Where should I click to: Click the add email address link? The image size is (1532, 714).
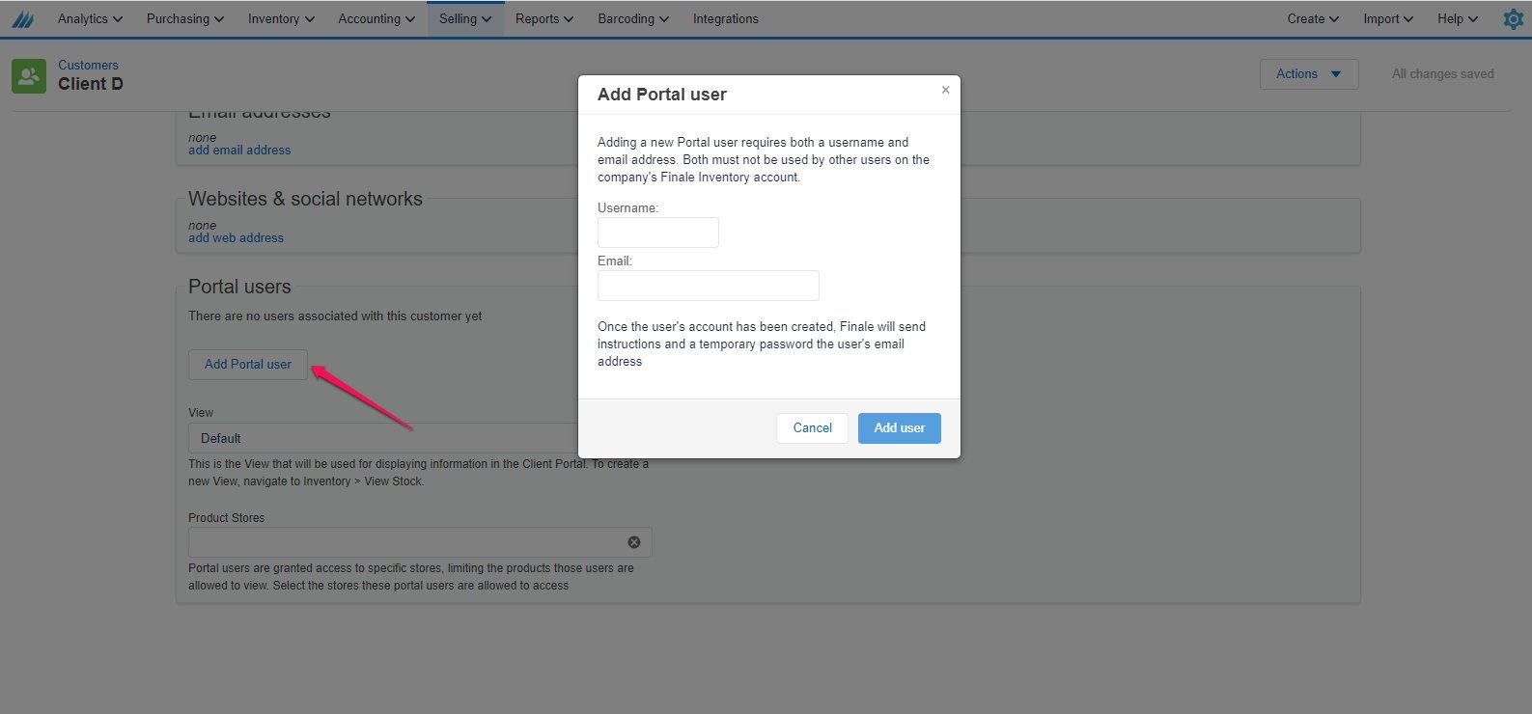click(x=239, y=151)
